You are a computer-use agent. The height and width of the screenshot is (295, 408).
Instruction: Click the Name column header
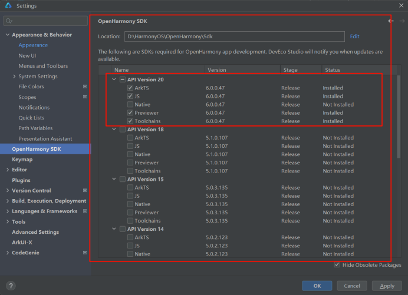[157, 70]
